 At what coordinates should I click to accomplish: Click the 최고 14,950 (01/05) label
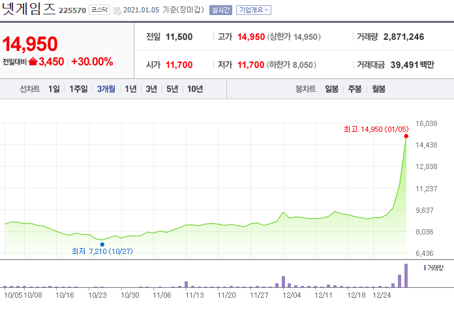376,129
